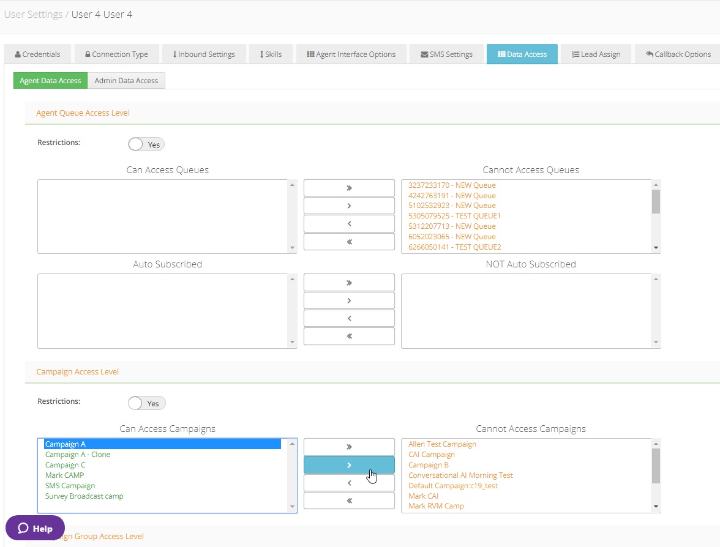
Task: Move selected campaign to Can Access Campaigns
Action: [x=349, y=483]
